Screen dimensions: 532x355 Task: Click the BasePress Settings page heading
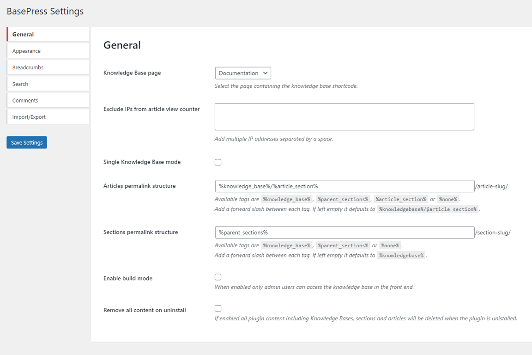[45, 11]
